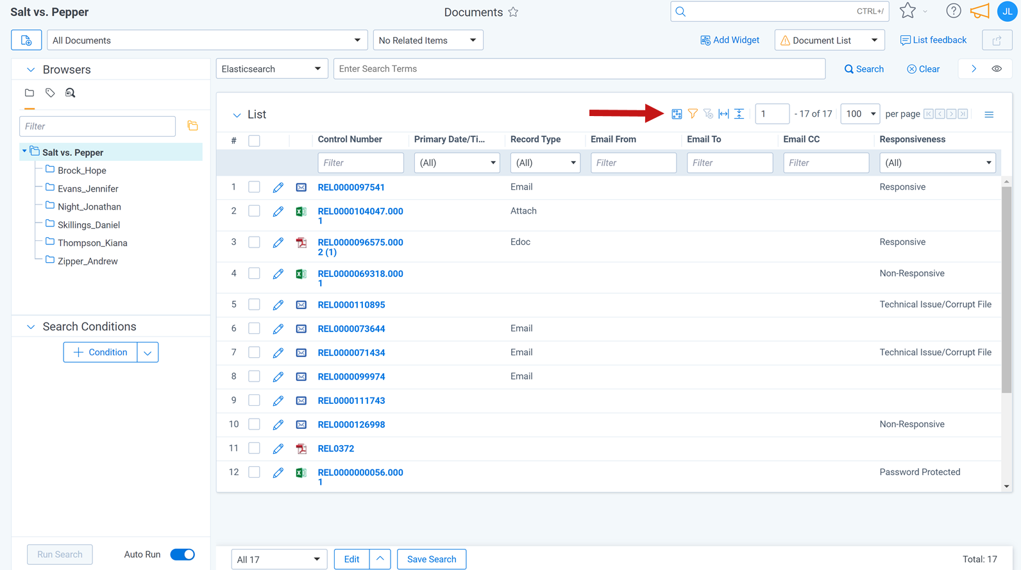
Task: Select the Brock_Hope folder
Action: pos(81,171)
